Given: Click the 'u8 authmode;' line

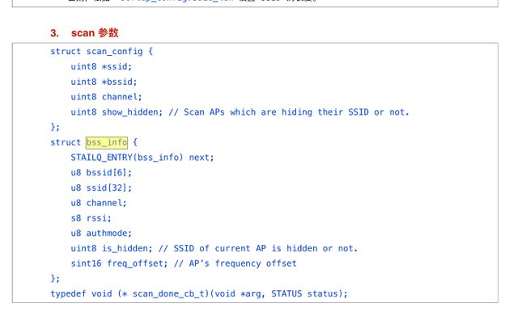Looking at the screenshot, I should point(101,234).
